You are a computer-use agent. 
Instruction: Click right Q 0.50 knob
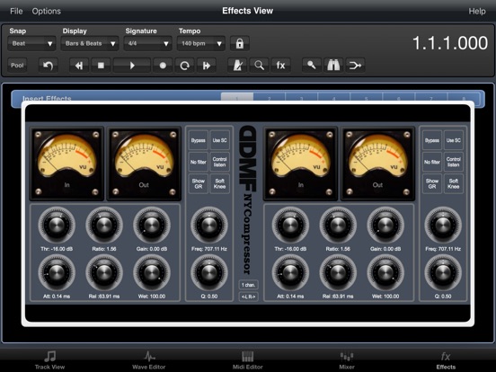443,272
